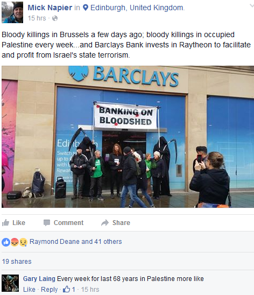The image size is (254, 295).
Task: Click the blue thumbs-up reaction icon
Action: (6, 242)
